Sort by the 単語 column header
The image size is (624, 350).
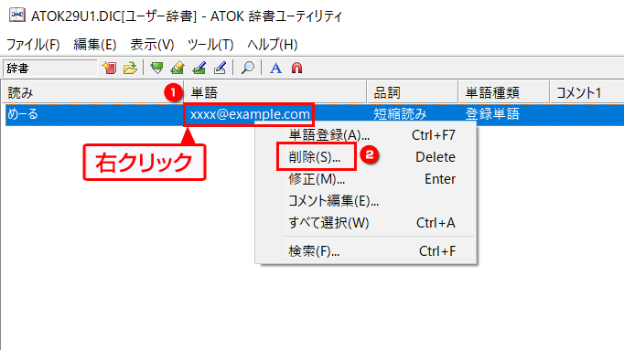point(275,92)
